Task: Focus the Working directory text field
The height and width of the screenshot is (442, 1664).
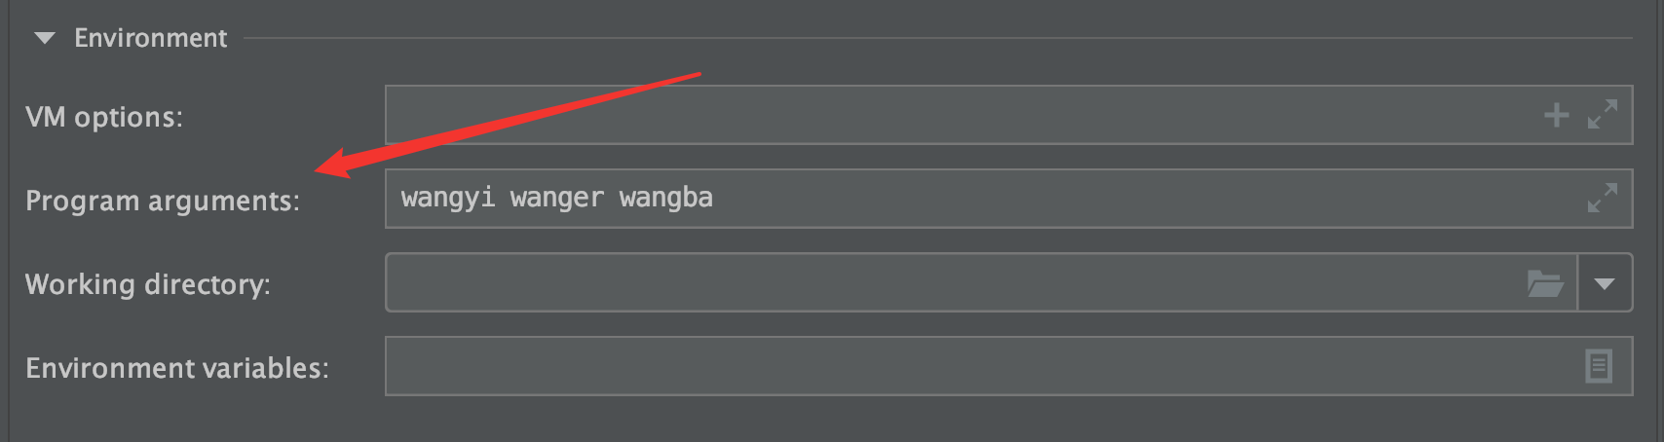Action: click(x=955, y=283)
